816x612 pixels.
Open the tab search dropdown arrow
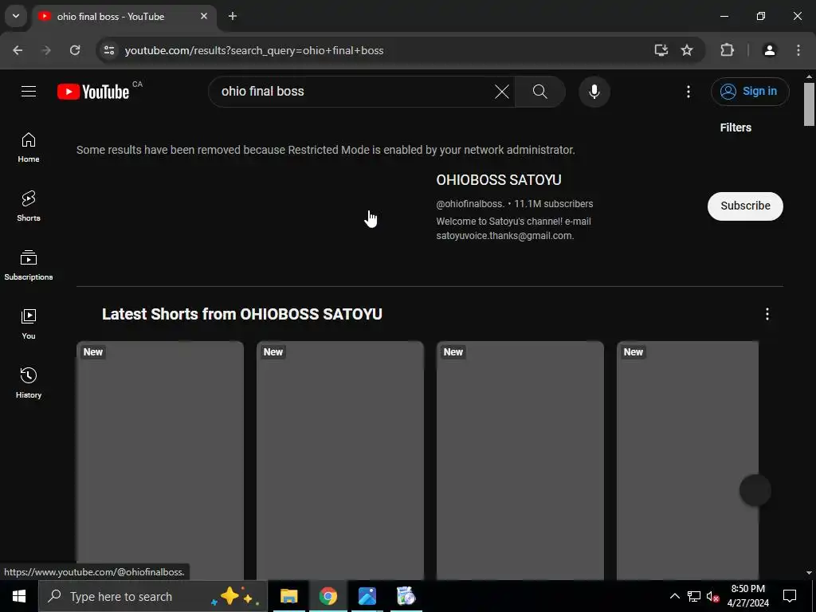point(16,16)
